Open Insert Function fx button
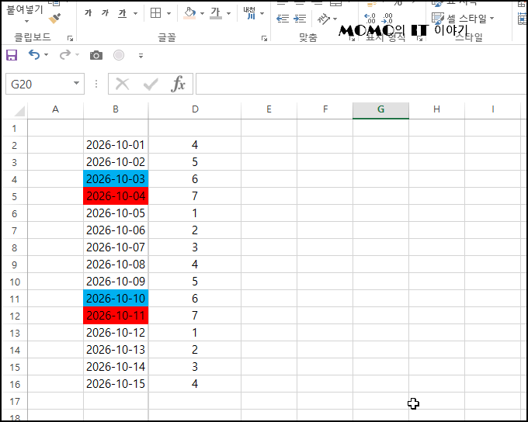Viewport: 528px width, 422px height. pos(178,84)
